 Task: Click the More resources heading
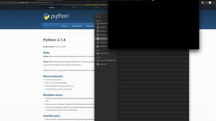click(53, 76)
